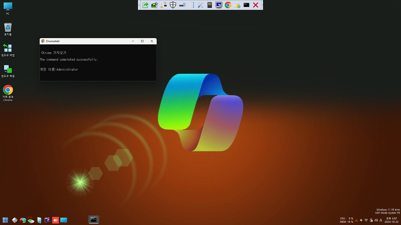Click the red X icon in top toolbar
Viewport: 401px width, 225px height.
click(256, 5)
